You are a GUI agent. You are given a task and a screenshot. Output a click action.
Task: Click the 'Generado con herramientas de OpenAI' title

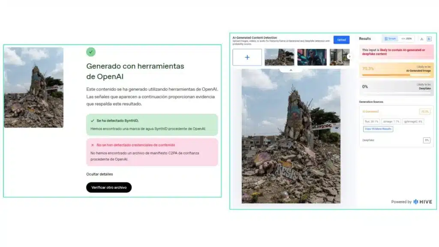point(135,71)
